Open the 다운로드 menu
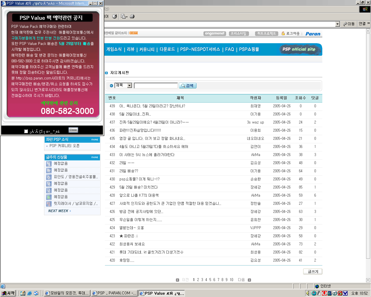Viewport: 371px width, 297px height. click(167, 49)
